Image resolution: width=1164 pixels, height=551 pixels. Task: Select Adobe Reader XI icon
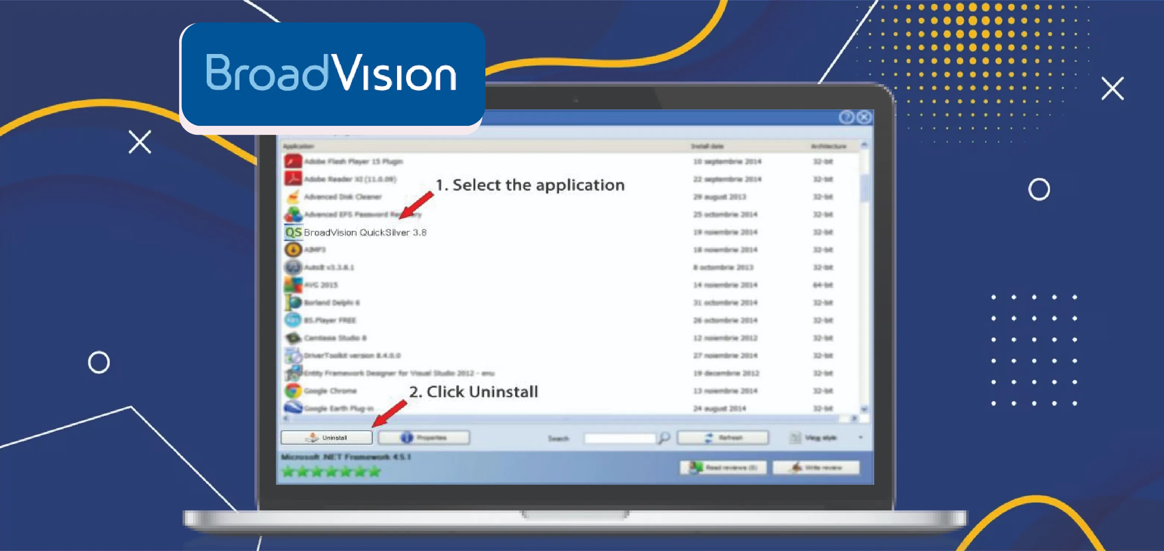(293, 179)
